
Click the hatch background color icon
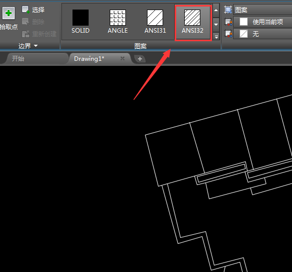point(228,34)
